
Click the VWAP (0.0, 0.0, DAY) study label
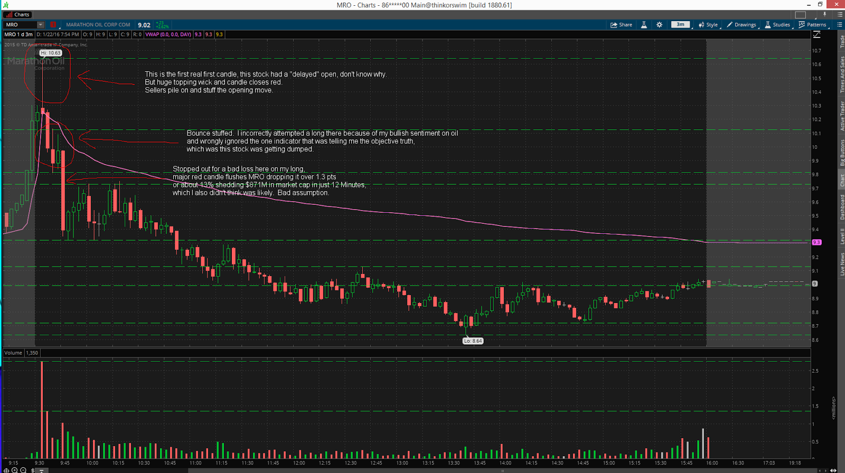[168, 34]
